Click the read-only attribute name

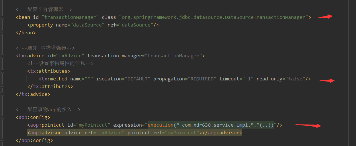point(269,79)
